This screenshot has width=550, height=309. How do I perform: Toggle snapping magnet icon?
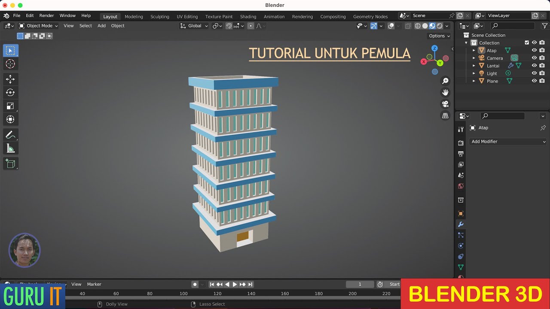[x=229, y=26]
